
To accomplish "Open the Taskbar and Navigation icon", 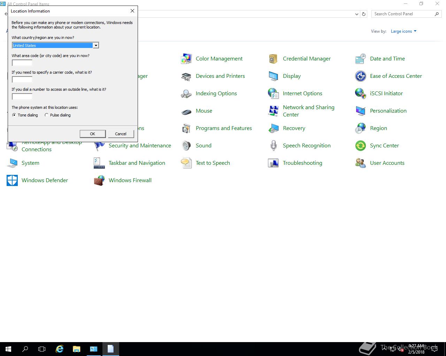I will (x=99, y=163).
